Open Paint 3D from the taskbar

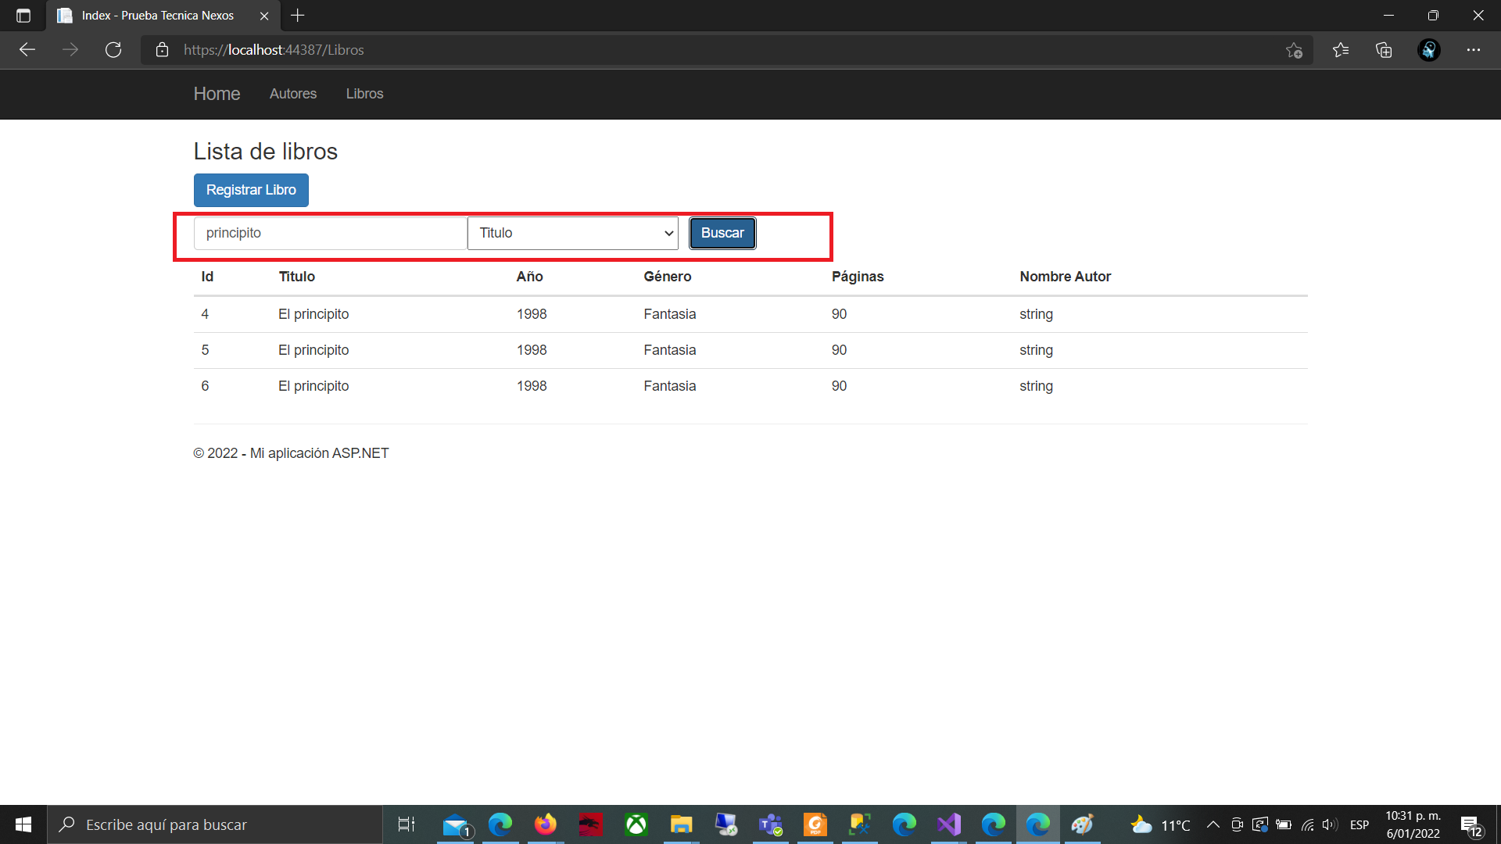[x=1082, y=824]
